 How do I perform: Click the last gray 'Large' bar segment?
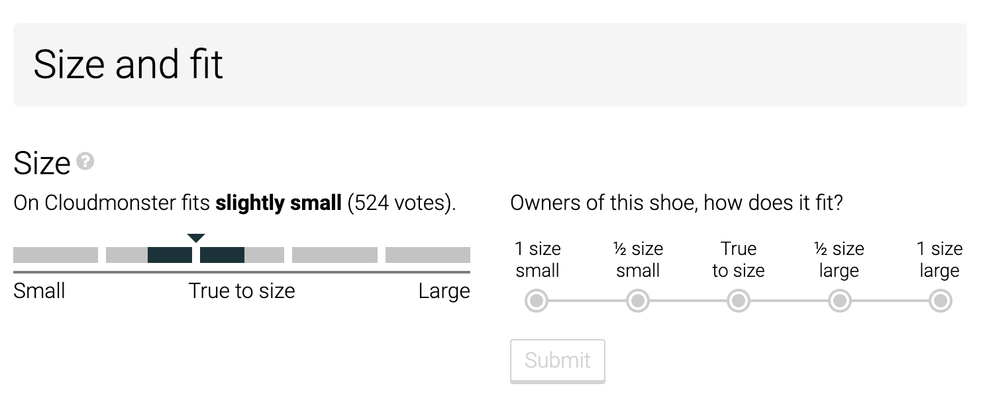[x=428, y=255]
